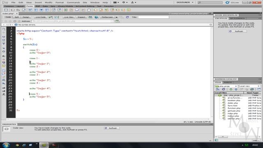Open the Address bar dropdown arrow

pyautogui.click(x=112, y=21)
